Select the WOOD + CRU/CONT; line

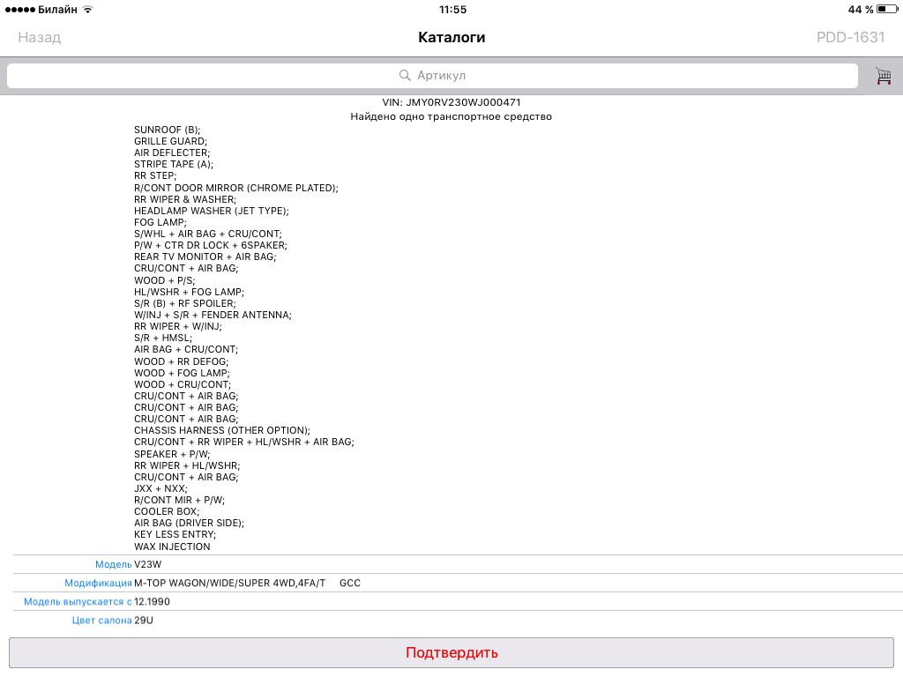click(x=183, y=385)
